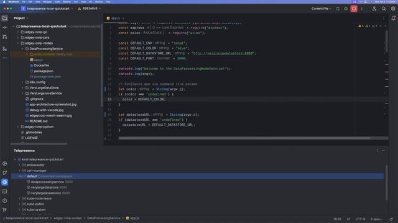Expand the edgey-corp-python folder

18,126
